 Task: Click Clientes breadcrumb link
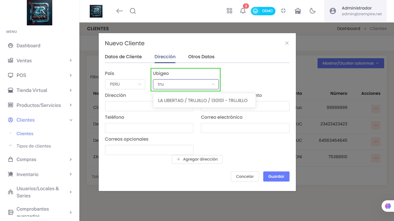[378, 29]
